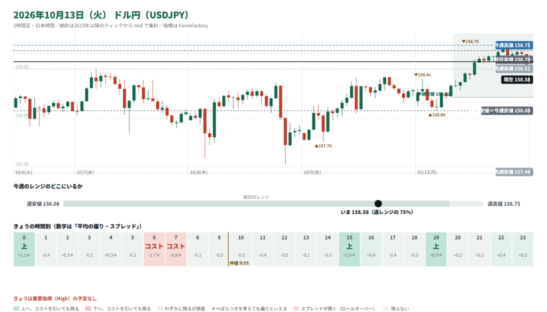Click the 10/9(金) date axis label
This screenshot has height=312, width=547.
tap(312, 173)
